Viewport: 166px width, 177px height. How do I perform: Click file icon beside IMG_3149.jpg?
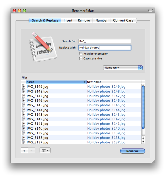(24, 86)
